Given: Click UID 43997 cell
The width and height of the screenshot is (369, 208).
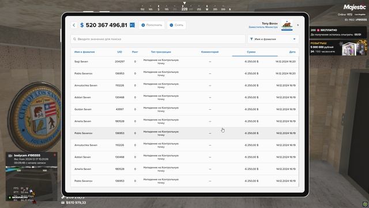Looking at the screenshot, I should pos(120,109).
